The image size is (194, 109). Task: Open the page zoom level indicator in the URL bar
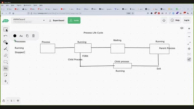(129, 13)
